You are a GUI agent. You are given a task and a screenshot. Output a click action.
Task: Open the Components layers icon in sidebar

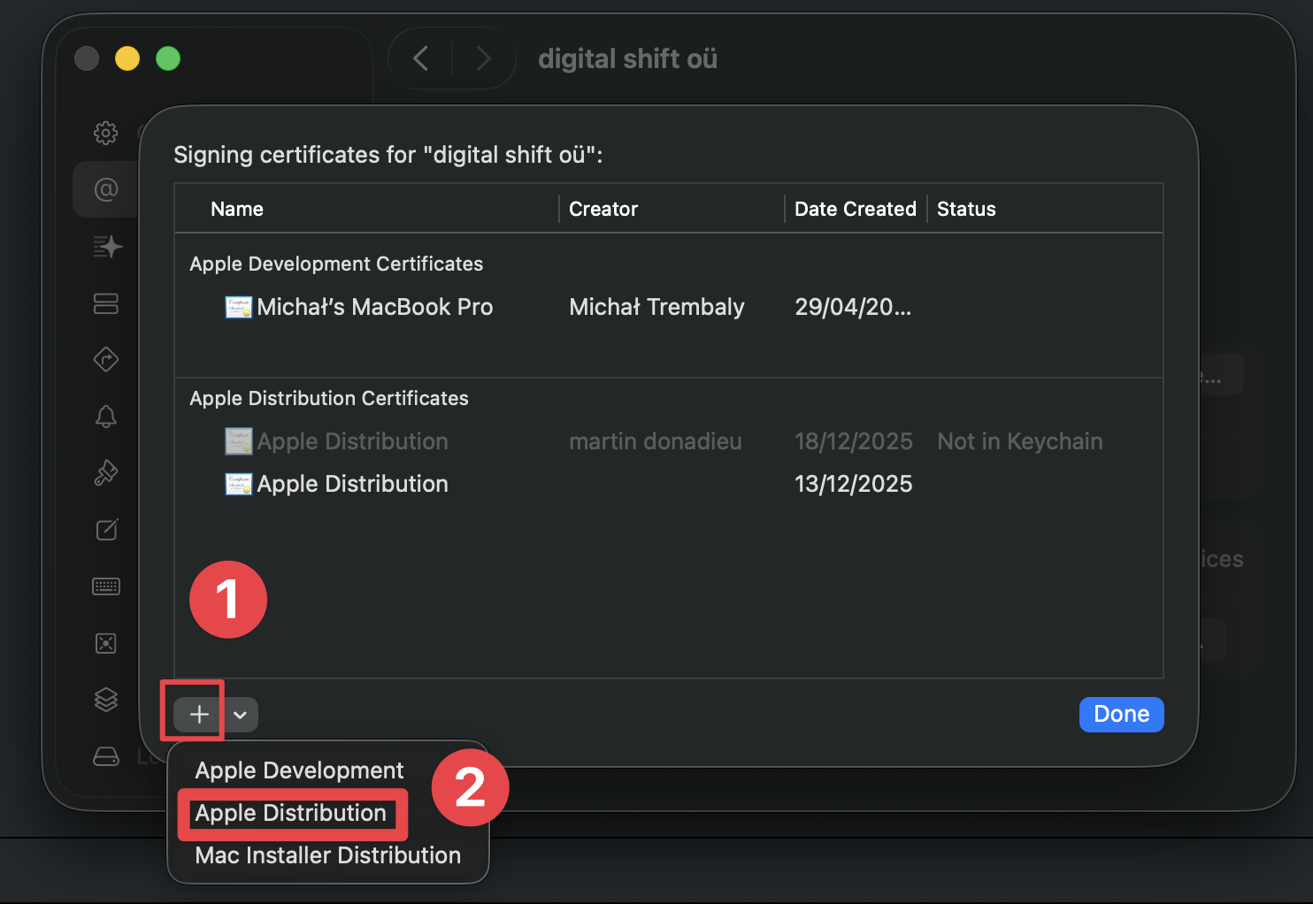tap(105, 699)
